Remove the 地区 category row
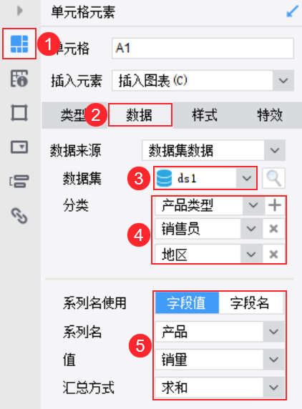This screenshot has height=409, width=302. point(273,254)
